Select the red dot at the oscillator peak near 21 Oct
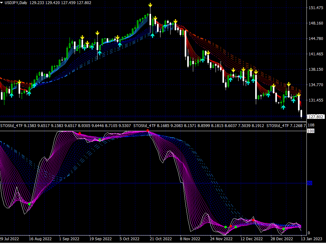 pos(148,130)
